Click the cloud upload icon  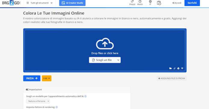click(x=105, y=44)
